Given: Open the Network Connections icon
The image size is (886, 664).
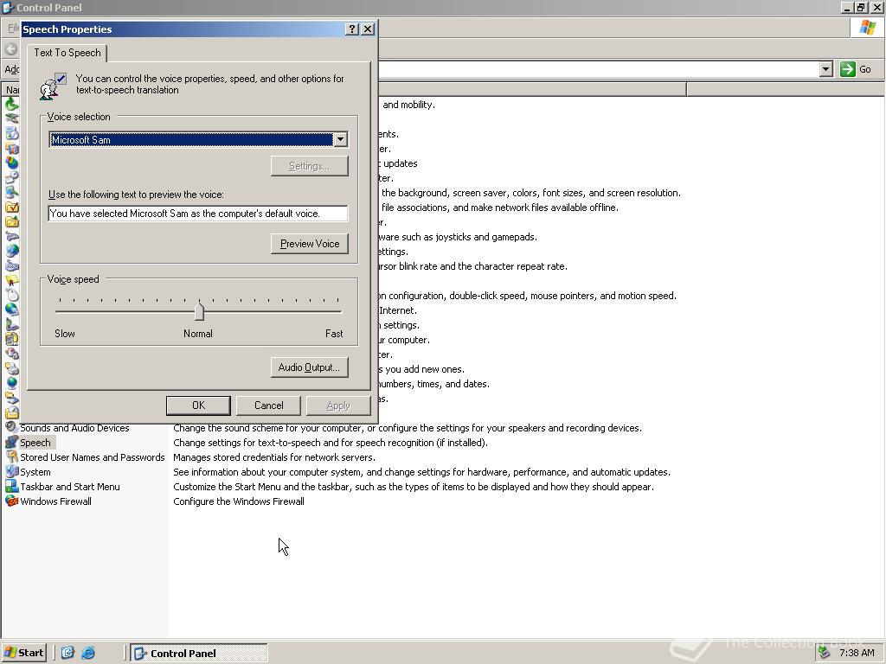Looking at the screenshot, I should (x=11, y=310).
